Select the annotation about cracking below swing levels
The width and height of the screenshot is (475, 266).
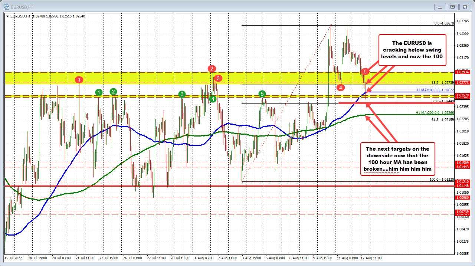pyautogui.click(x=412, y=49)
